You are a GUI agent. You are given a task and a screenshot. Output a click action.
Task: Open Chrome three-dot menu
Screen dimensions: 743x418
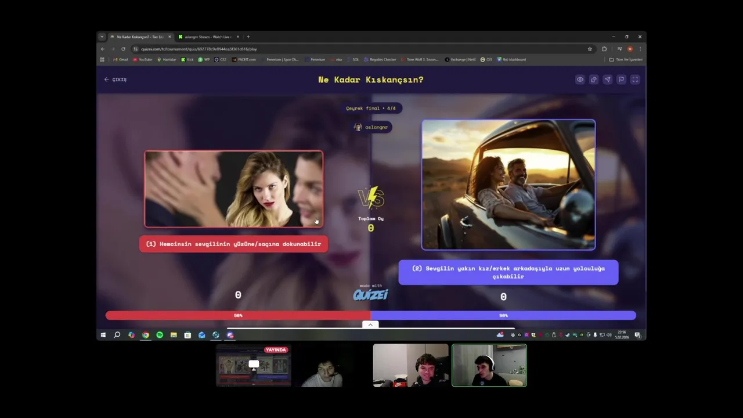pos(640,49)
